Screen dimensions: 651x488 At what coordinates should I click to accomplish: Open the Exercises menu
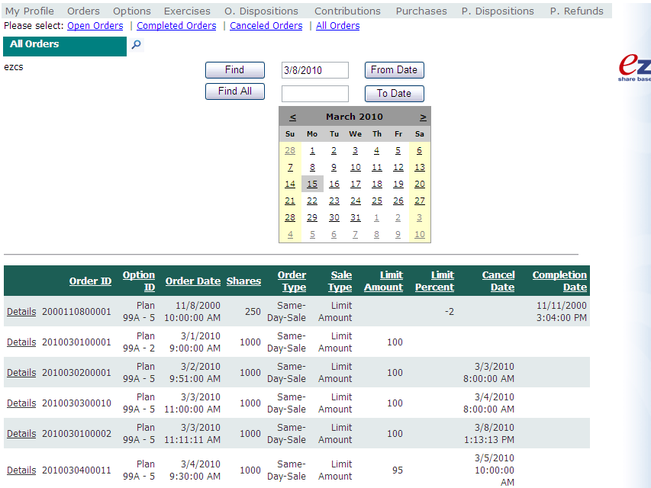[x=187, y=11]
